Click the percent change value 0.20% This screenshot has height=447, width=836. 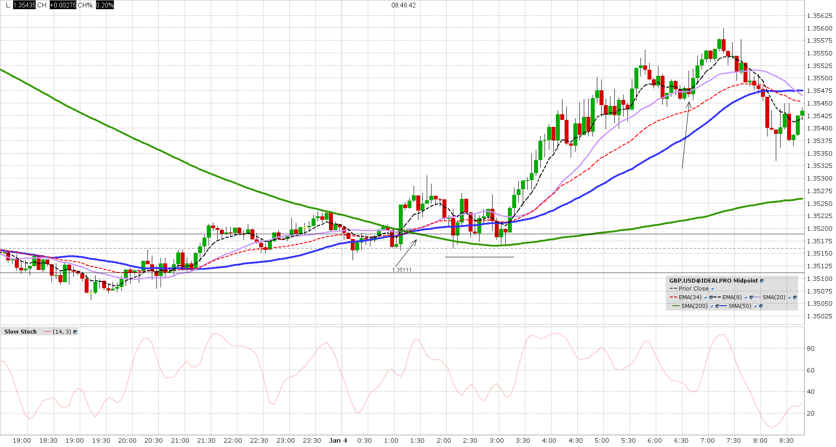point(105,5)
